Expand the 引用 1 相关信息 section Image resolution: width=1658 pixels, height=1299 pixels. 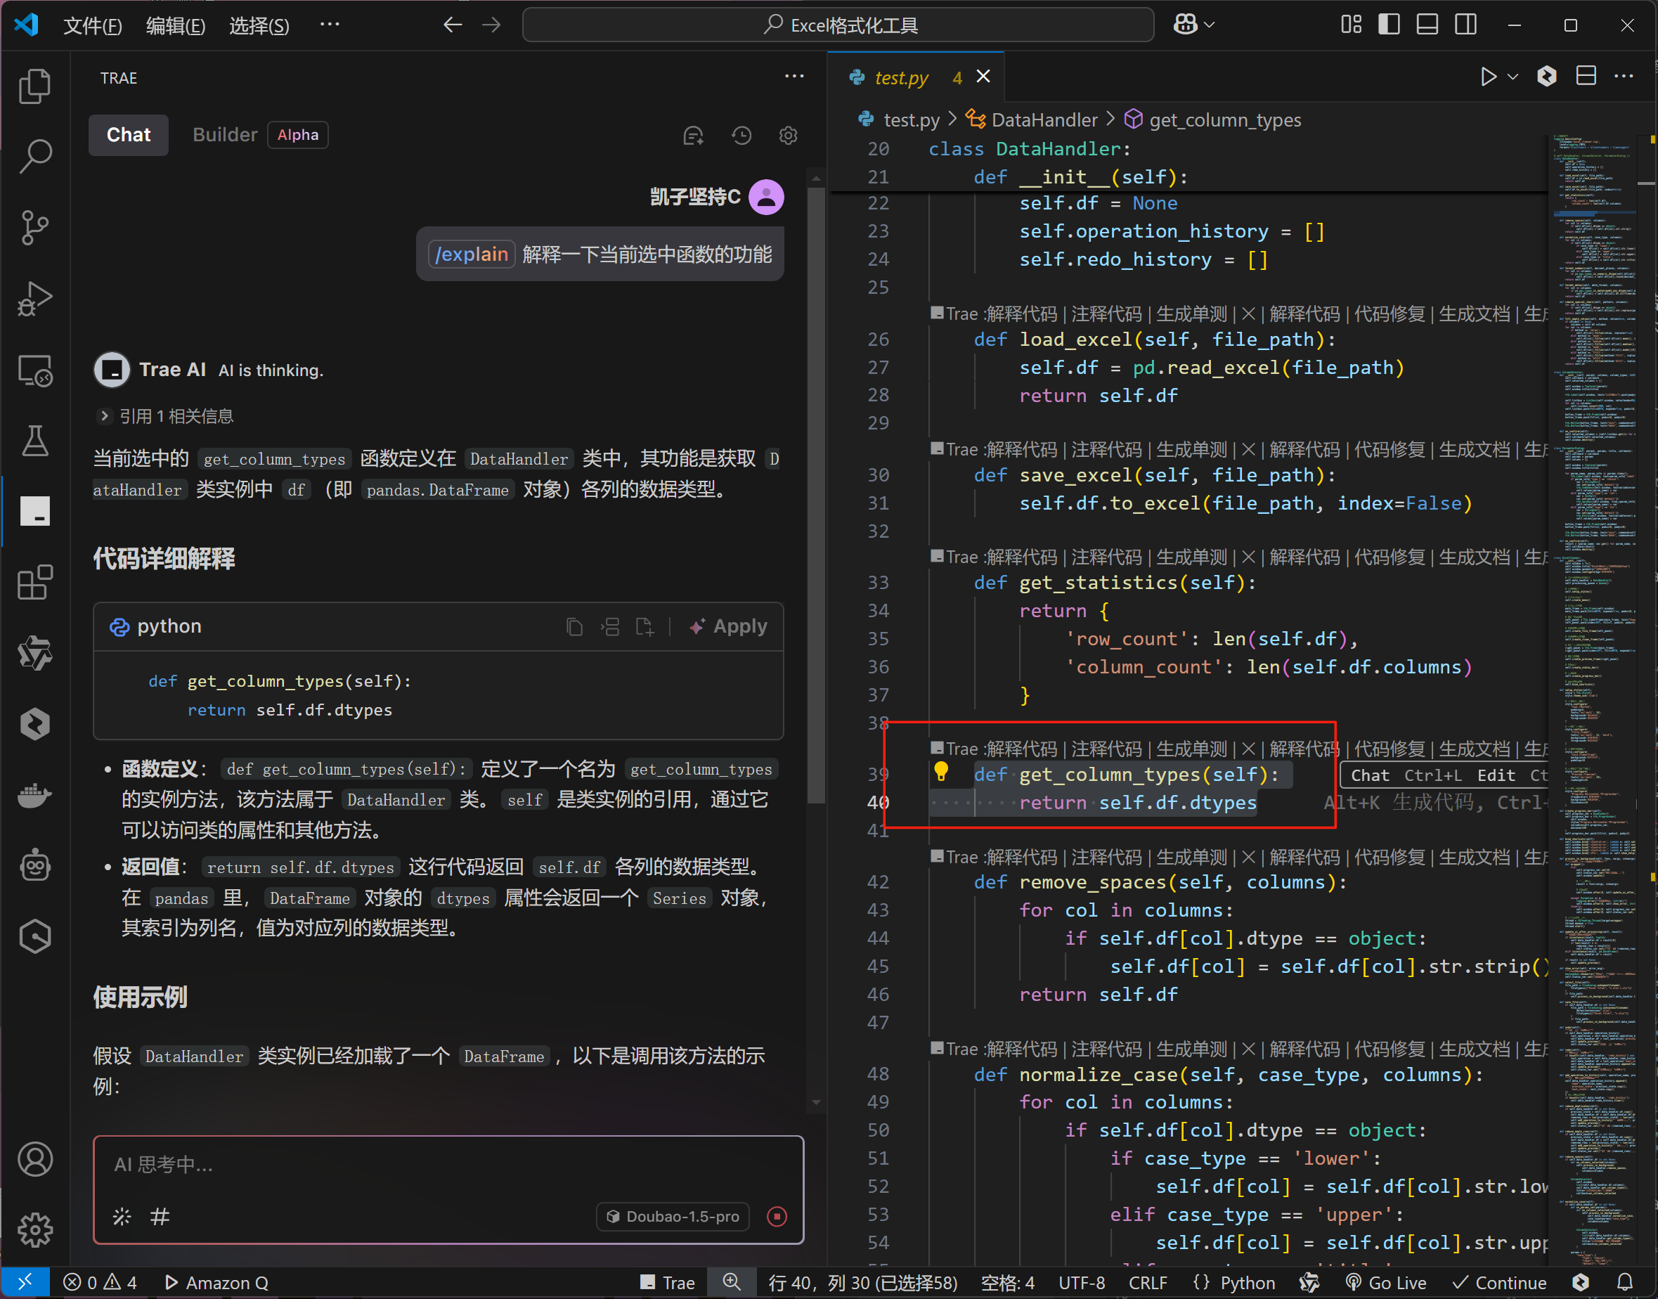104,416
